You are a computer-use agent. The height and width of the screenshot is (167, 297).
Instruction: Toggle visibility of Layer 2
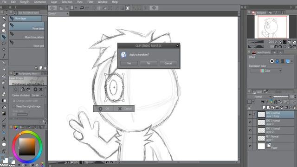(250, 130)
